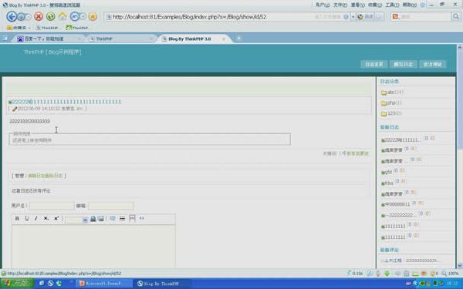
Task: Open the abc category folder
Action: click(391, 92)
